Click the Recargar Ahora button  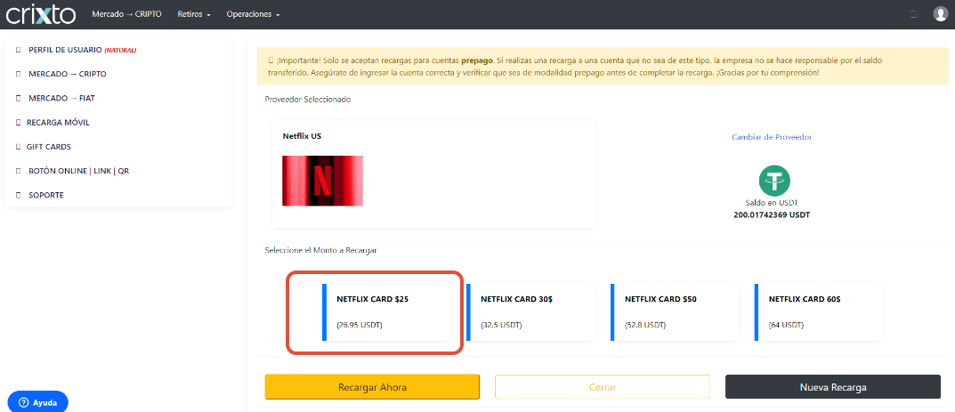[x=372, y=387]
